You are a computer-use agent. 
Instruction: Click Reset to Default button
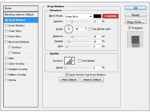[x=92, y=80]
